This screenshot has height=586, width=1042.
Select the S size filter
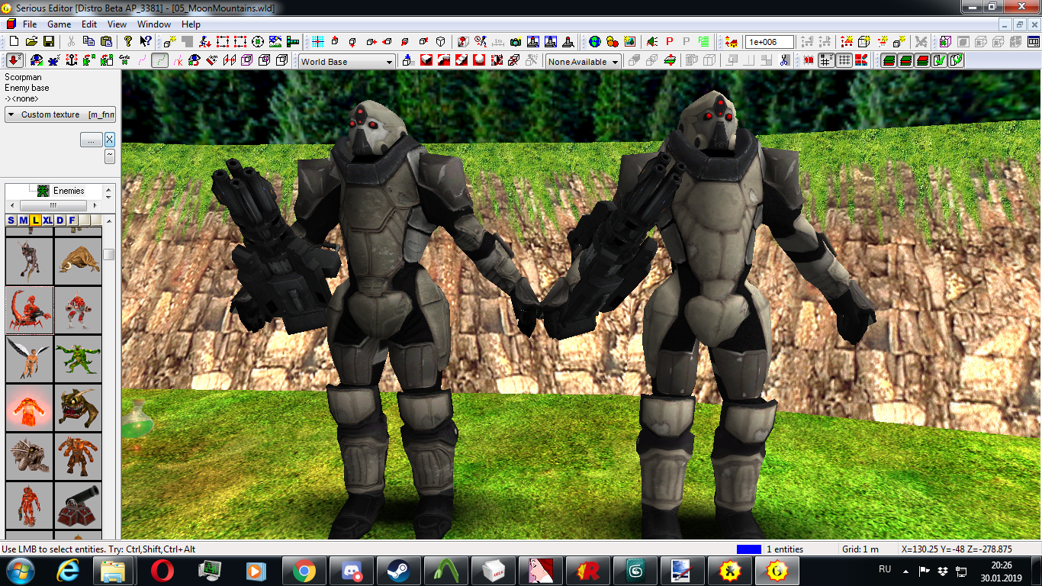point(11,221)
